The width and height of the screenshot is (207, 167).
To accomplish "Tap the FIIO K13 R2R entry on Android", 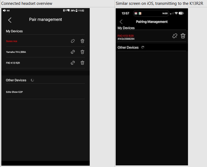I will click(x=13, y=63).
